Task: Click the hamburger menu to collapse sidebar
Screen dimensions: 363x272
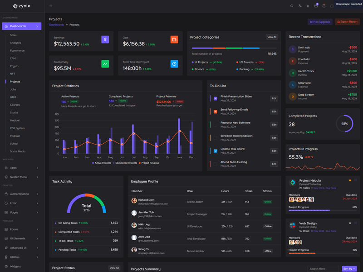Action: click(x=51, y=6)
